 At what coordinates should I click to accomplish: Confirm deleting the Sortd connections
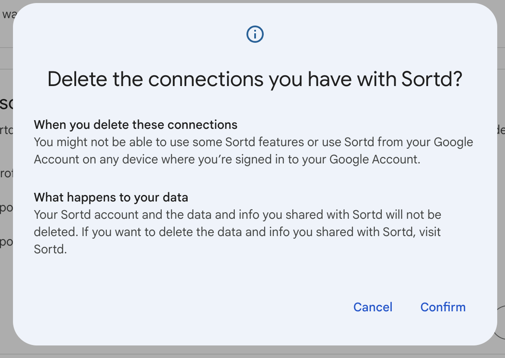pyautogui.click(x=443, y=307)
